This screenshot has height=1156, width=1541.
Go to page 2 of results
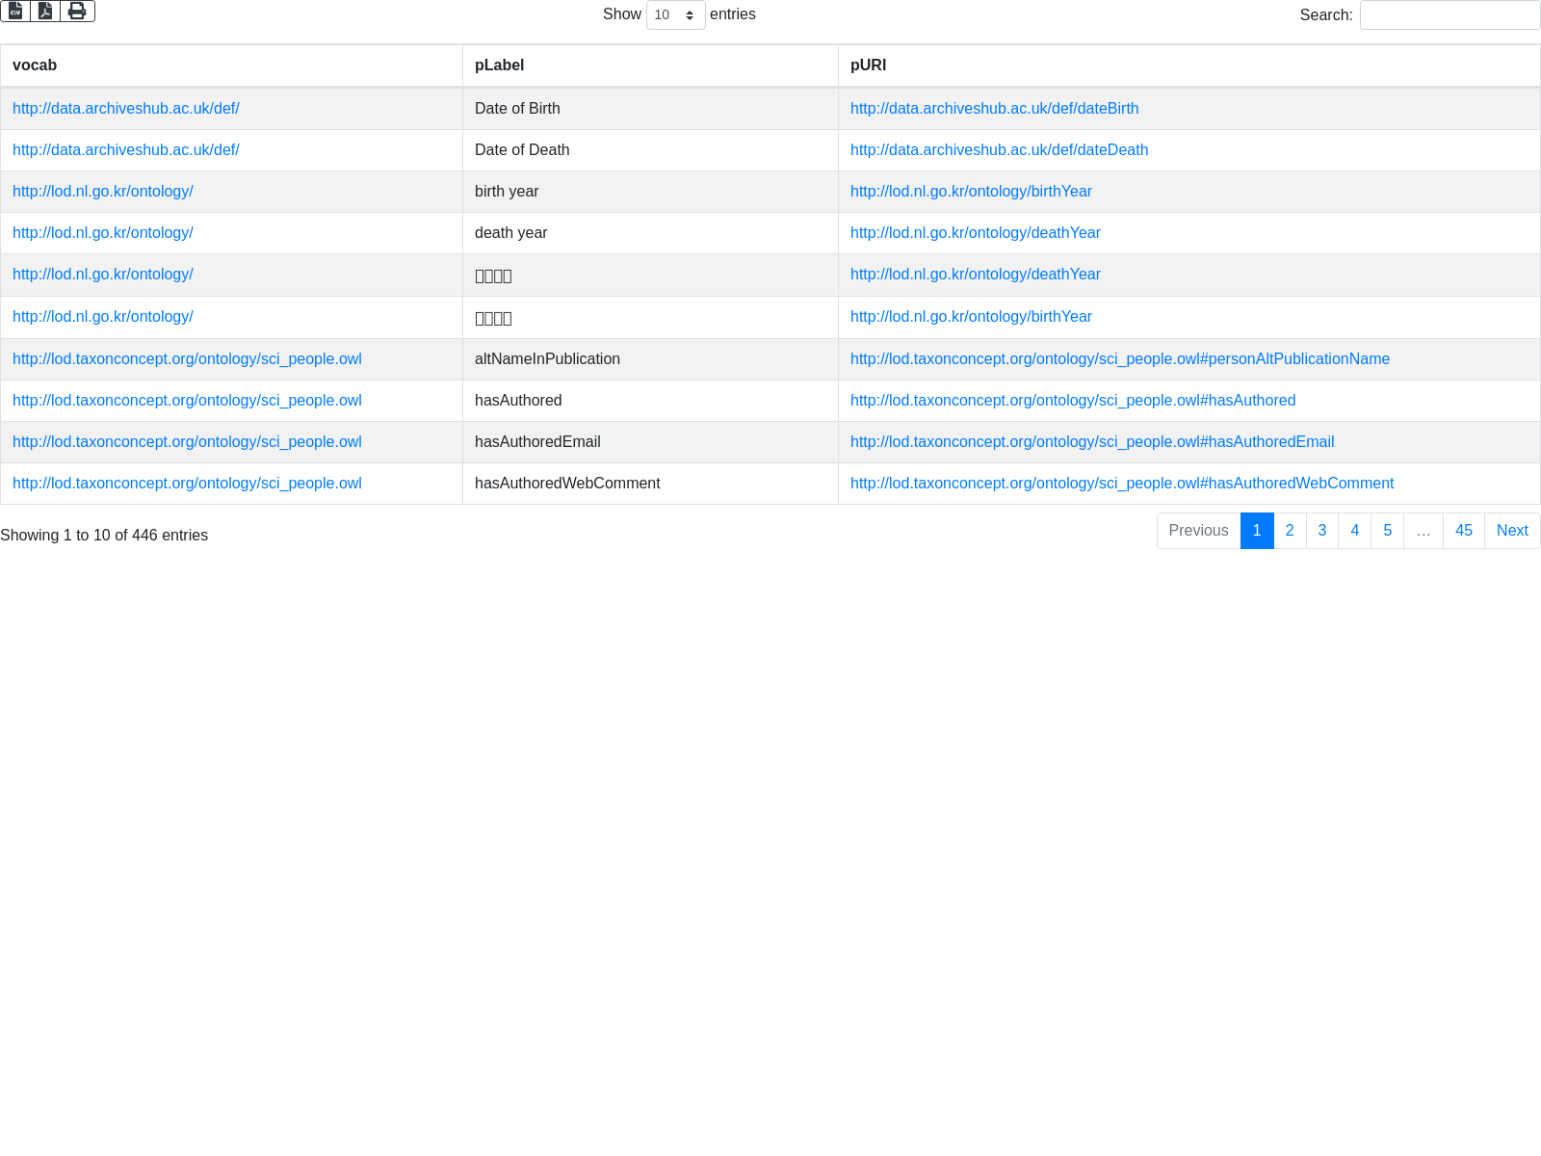pyautogui.click(x=1290, y=531)
